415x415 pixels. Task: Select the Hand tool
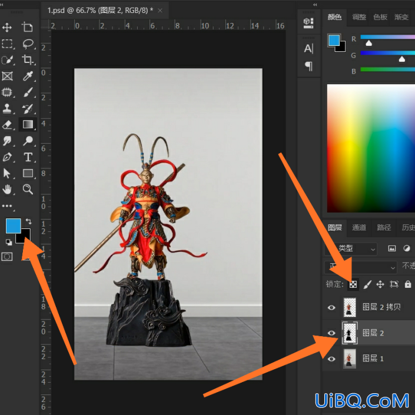pos(7,190)
